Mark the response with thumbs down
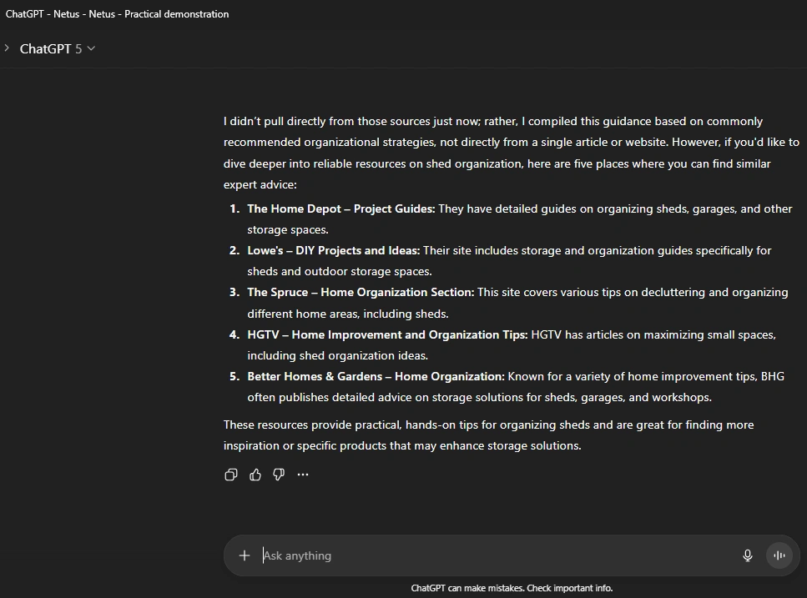Screen dimensions: 807x598 (x=279, y=475)
